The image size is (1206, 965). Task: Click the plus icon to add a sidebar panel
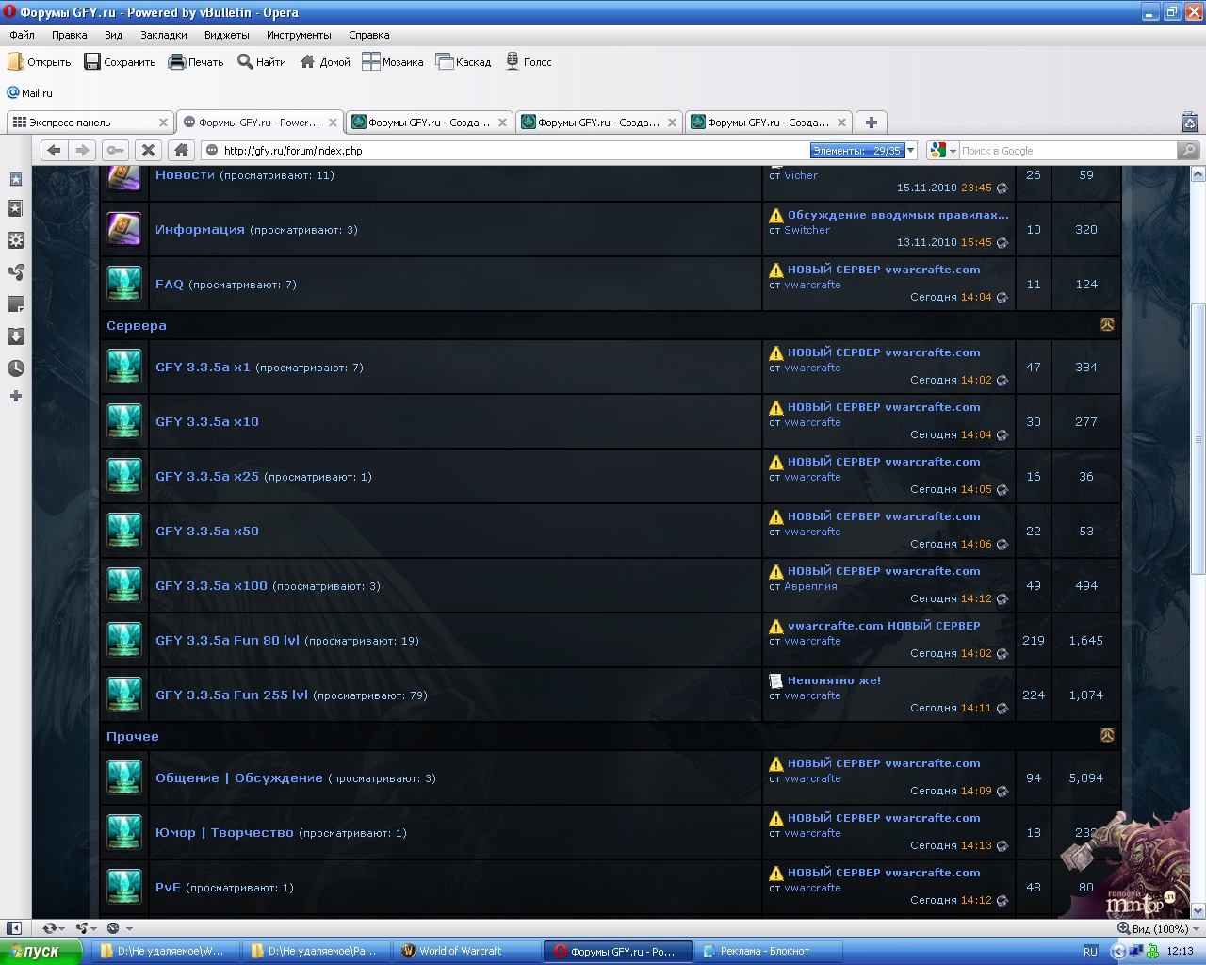tap(16, 396)
